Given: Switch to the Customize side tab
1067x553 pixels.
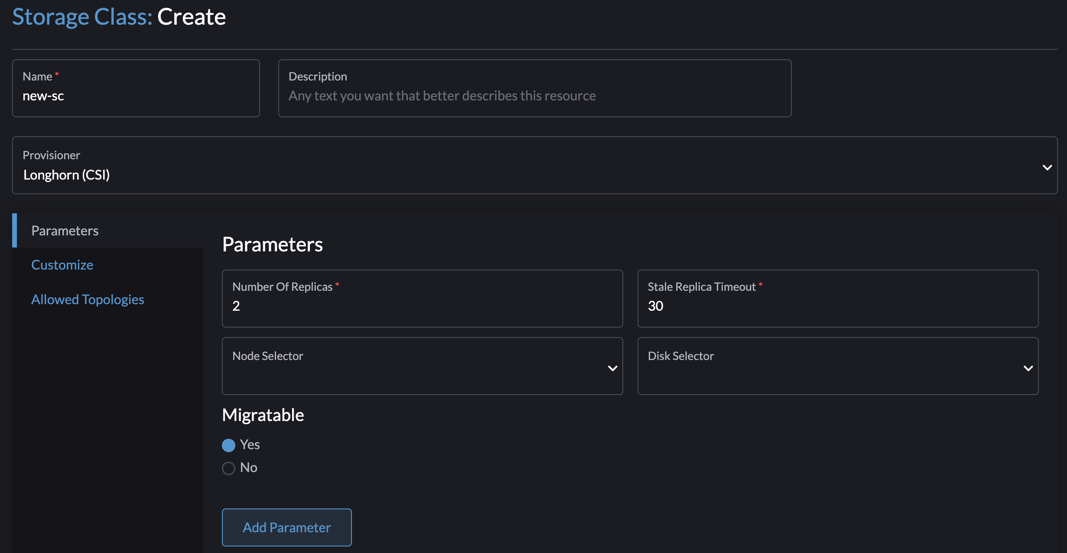Looking at the screenshot, I should 62,265.
